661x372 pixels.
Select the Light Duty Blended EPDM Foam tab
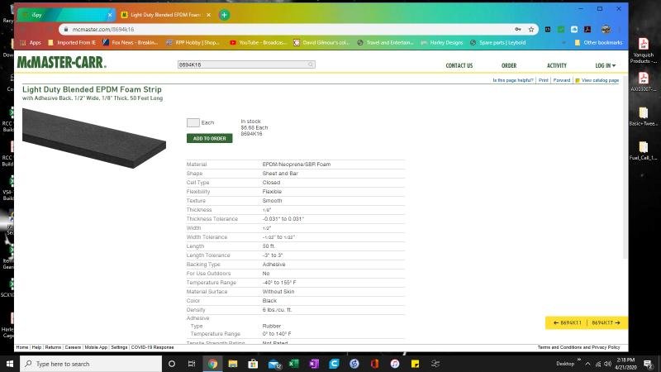(162, 15)
